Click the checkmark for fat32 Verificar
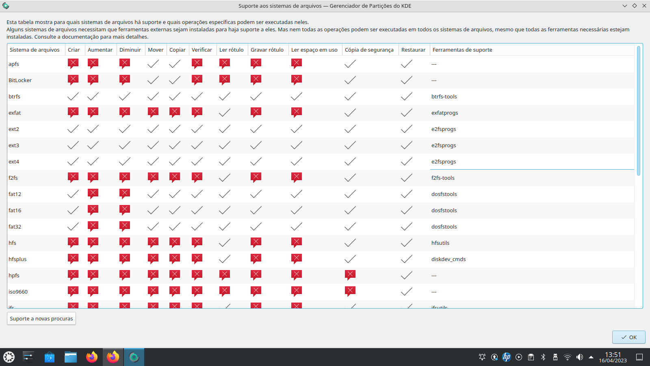 (197, 227)
